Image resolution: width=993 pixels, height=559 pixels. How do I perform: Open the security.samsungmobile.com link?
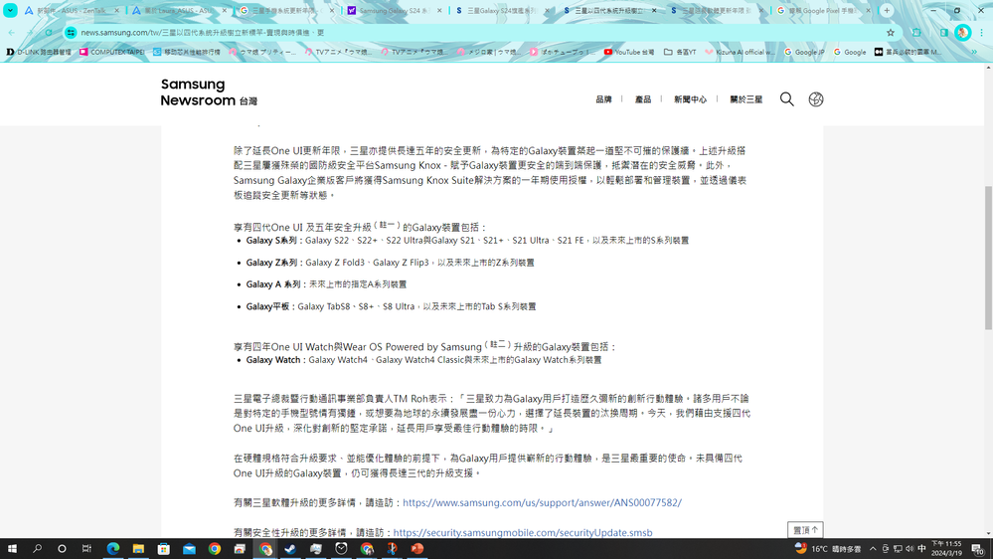point(523,532)
